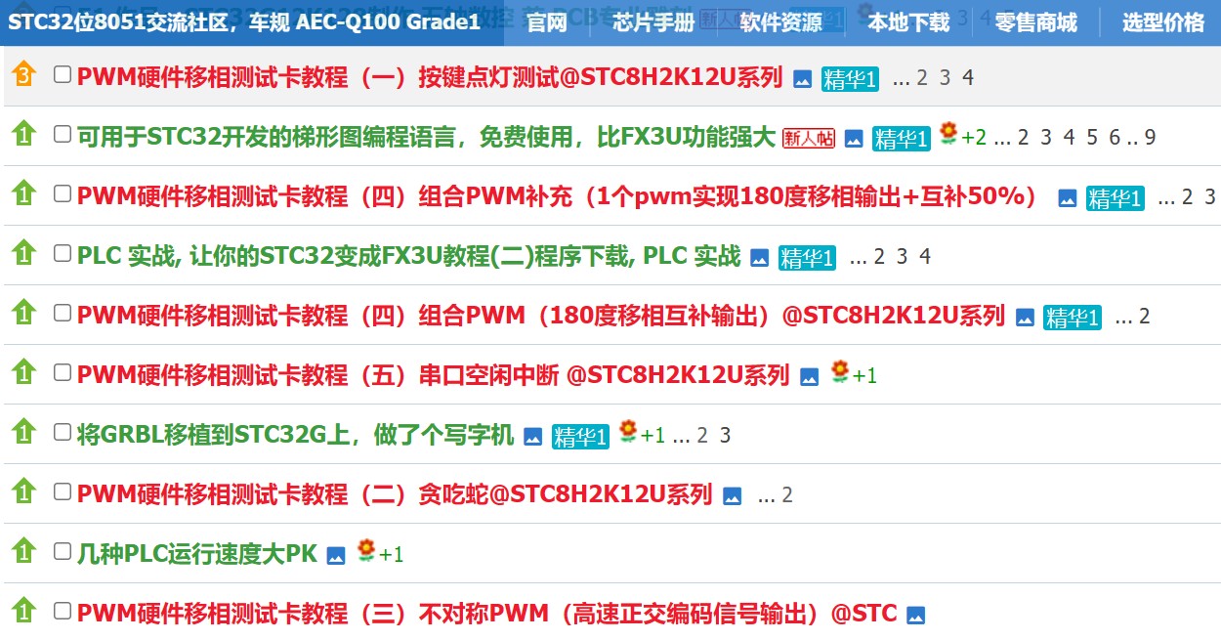Viewport: 1221px width, 640px height.
Task: Click green pin arrow beside 不对称PWM thread
Action: [x=23, y=612]
